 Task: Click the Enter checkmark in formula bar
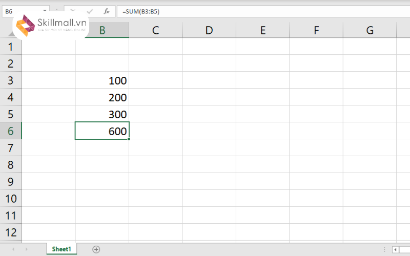(90, 11)
